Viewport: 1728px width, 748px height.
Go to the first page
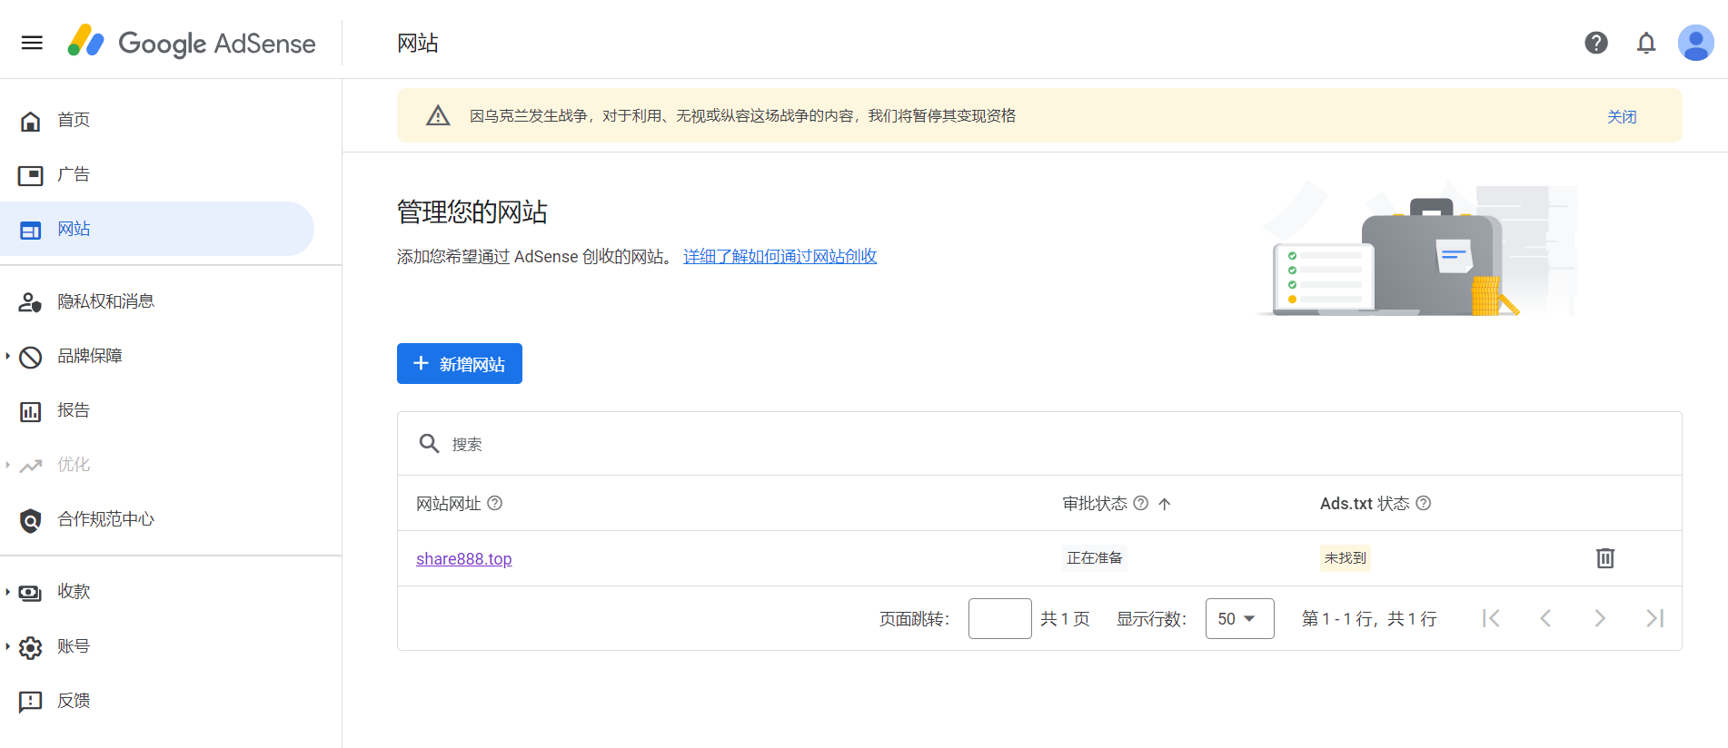[1491, 618]
